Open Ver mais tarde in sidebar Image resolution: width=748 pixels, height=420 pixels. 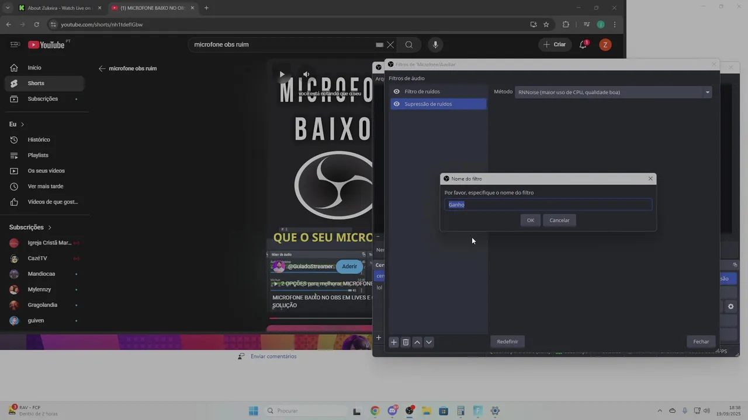point(44,186)
